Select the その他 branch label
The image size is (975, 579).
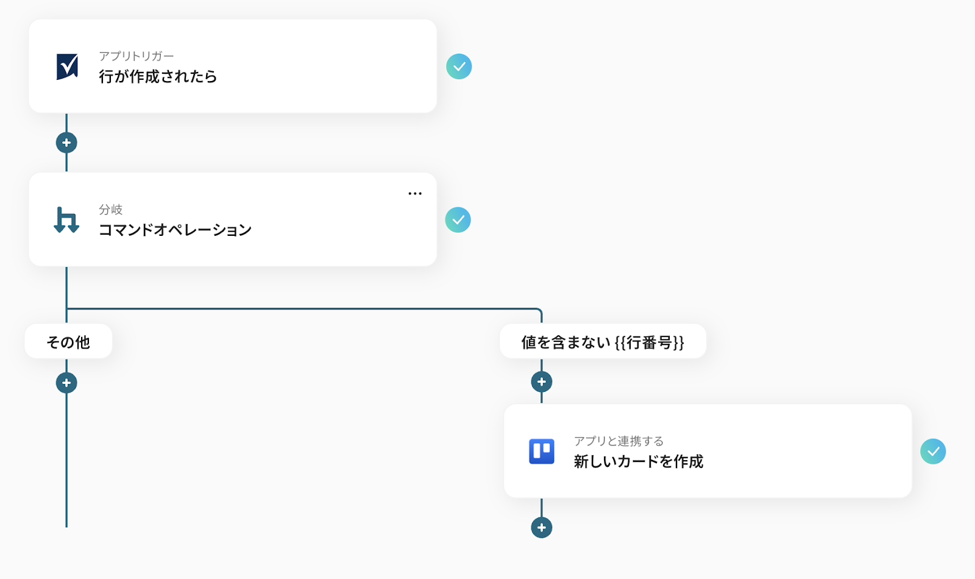(68, 342)
